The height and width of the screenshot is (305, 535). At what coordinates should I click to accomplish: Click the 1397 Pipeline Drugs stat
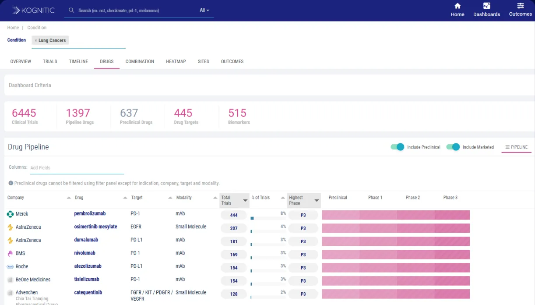[x=80, y=117]
